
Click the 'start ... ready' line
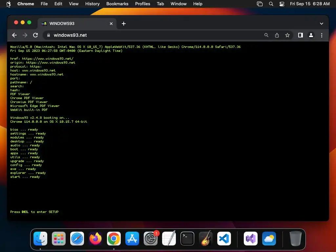[25, 177]
